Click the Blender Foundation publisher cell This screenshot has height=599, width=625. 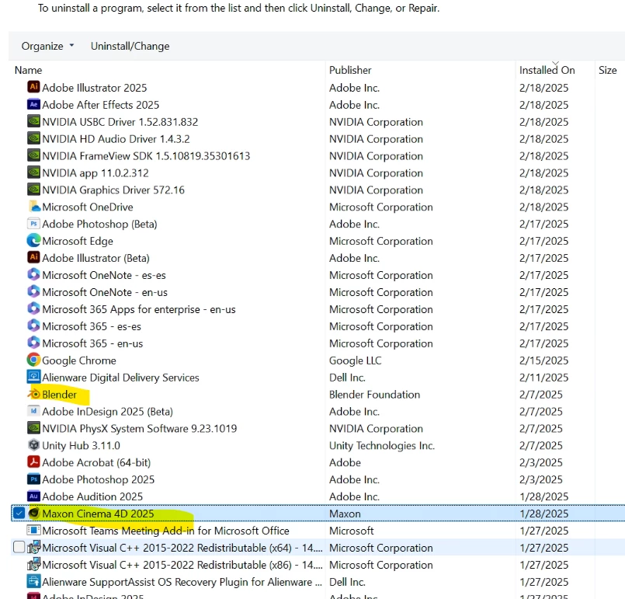(374, 395)
